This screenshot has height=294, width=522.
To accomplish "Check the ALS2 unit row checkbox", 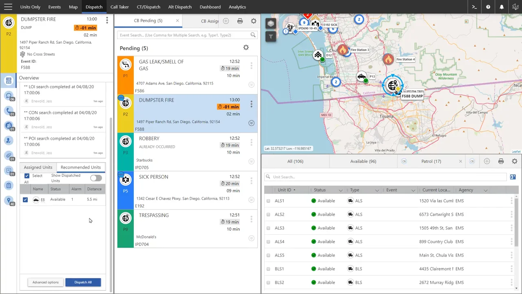I will coord(268,214).
